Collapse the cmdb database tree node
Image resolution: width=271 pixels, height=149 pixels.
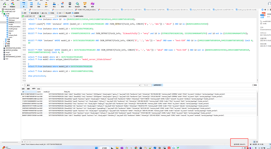click(2, 13)
